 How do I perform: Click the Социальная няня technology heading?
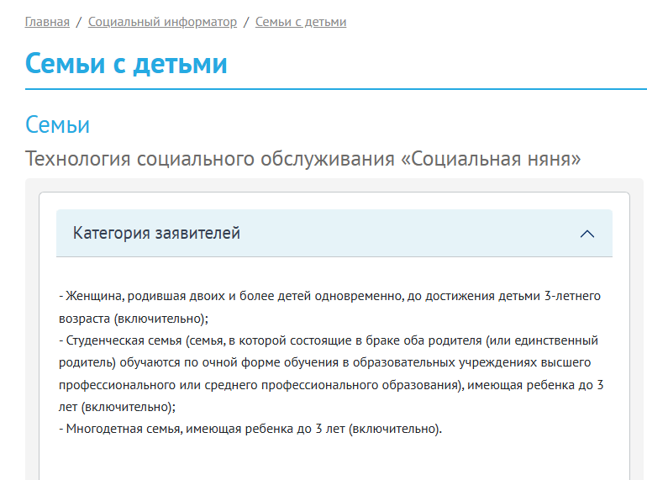(302, 159)
